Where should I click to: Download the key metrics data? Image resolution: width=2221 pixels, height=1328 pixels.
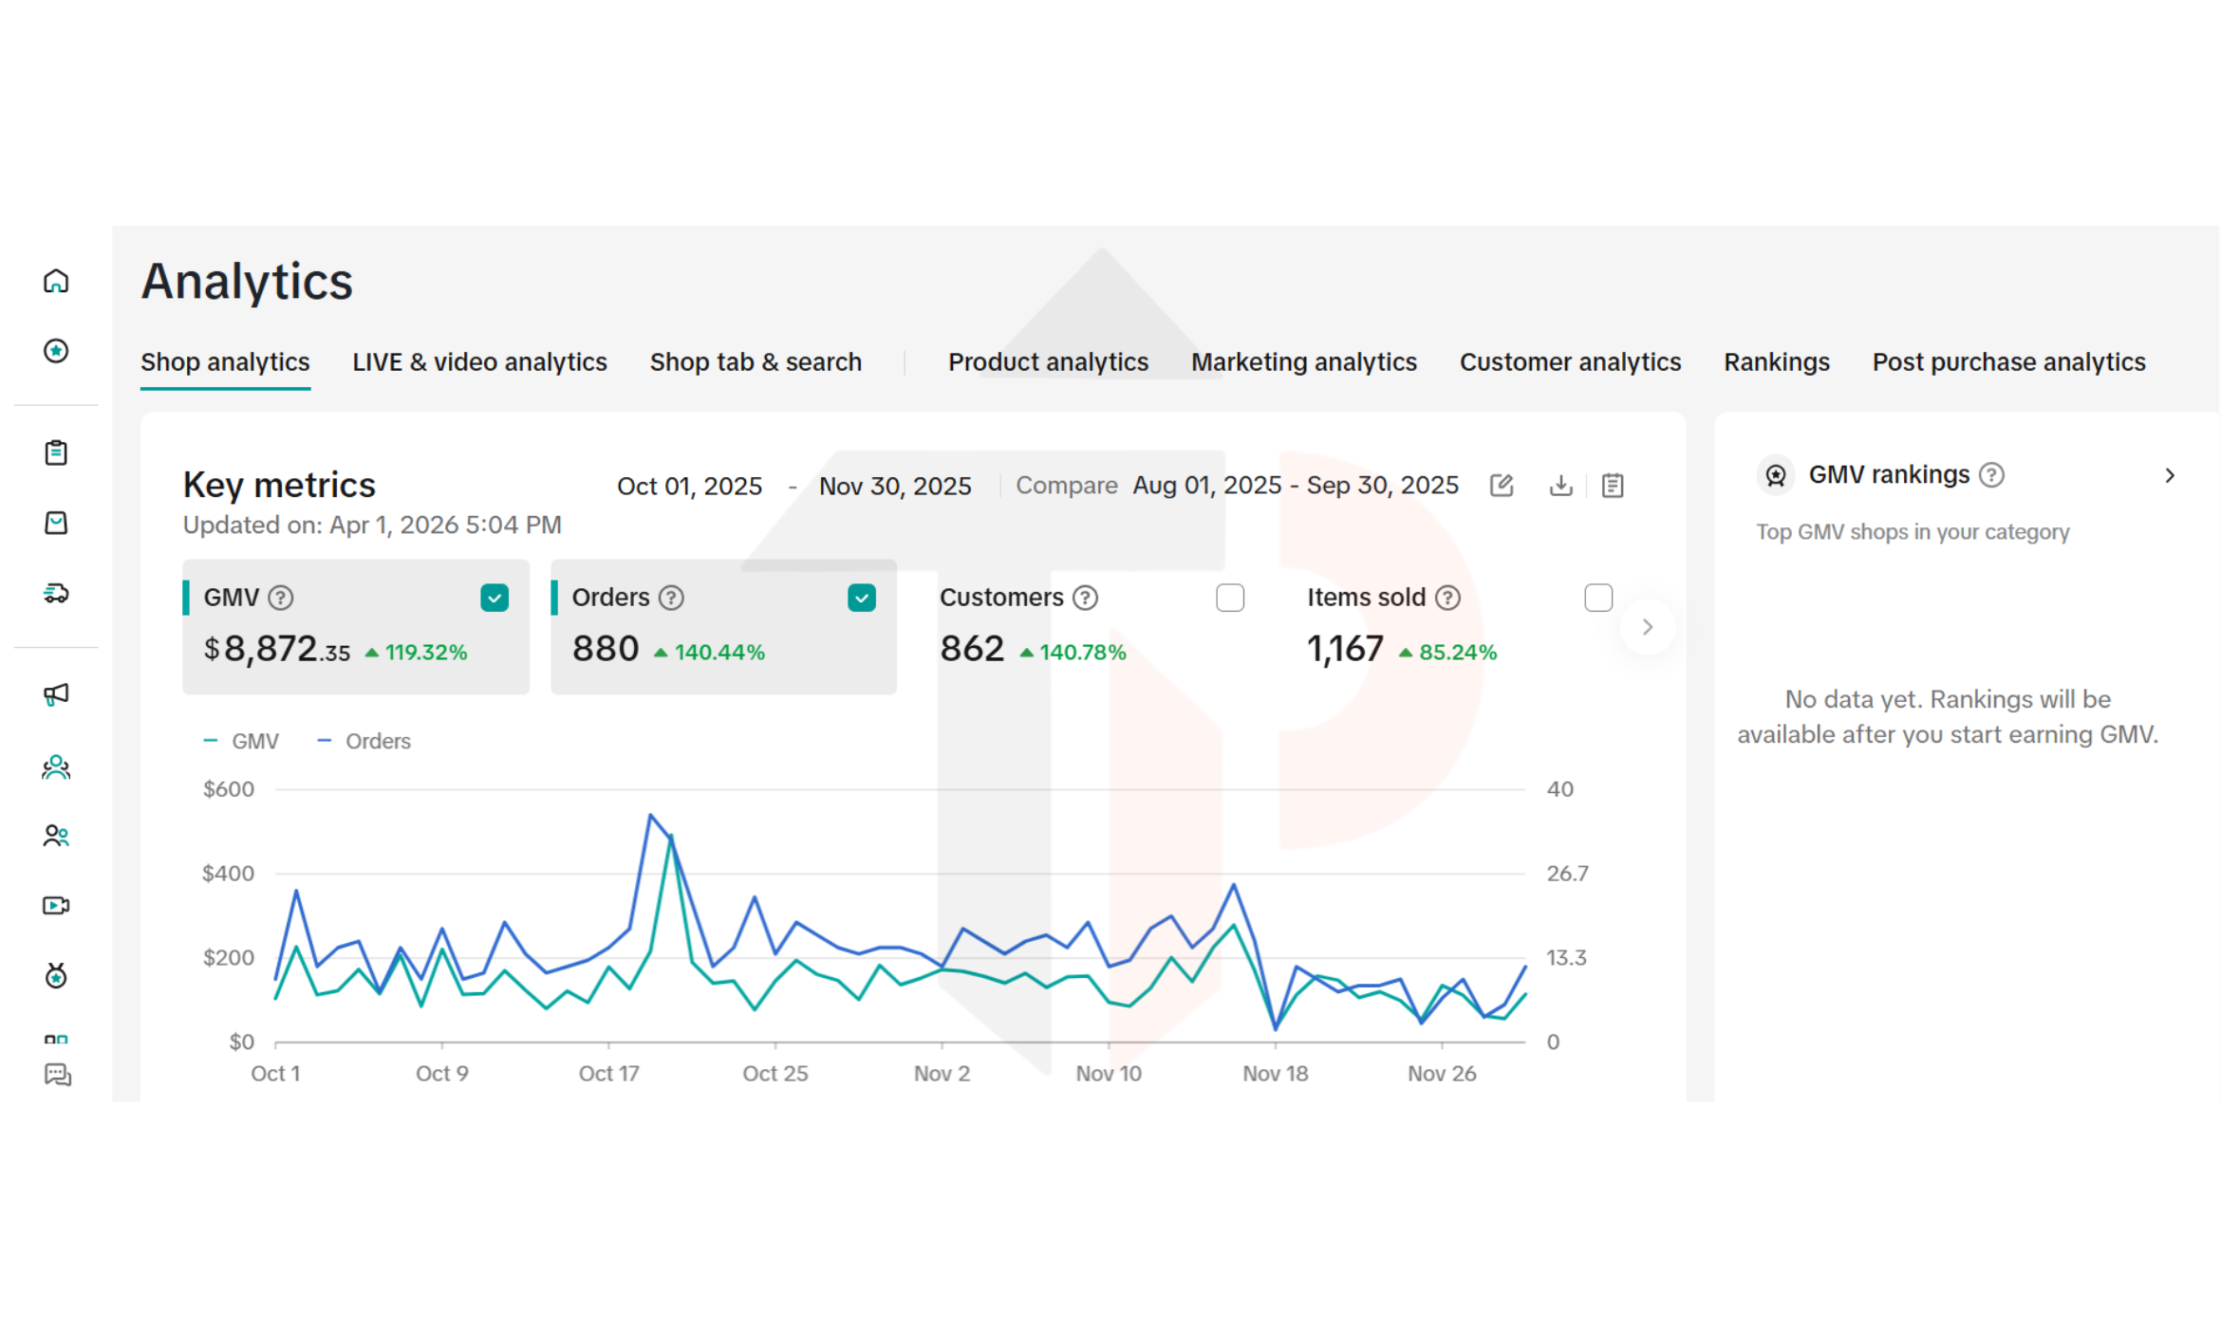[1560, 486]
